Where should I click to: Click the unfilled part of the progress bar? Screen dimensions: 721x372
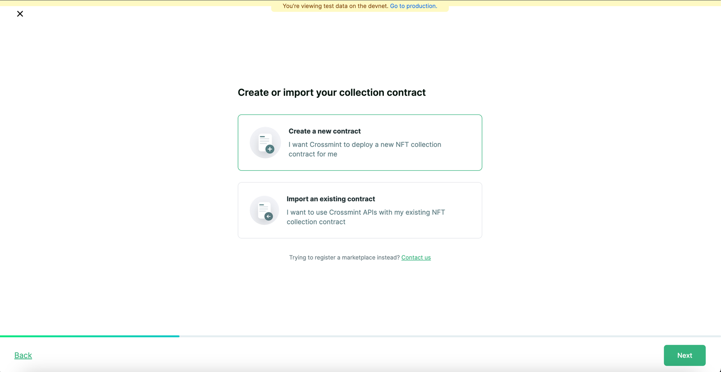[x=451, y=336]
